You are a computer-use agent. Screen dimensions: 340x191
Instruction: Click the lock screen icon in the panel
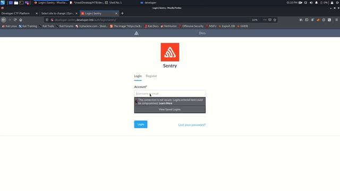click(332, 3)
